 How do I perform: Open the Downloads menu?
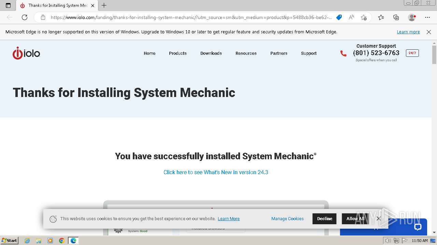pos(211,53)
